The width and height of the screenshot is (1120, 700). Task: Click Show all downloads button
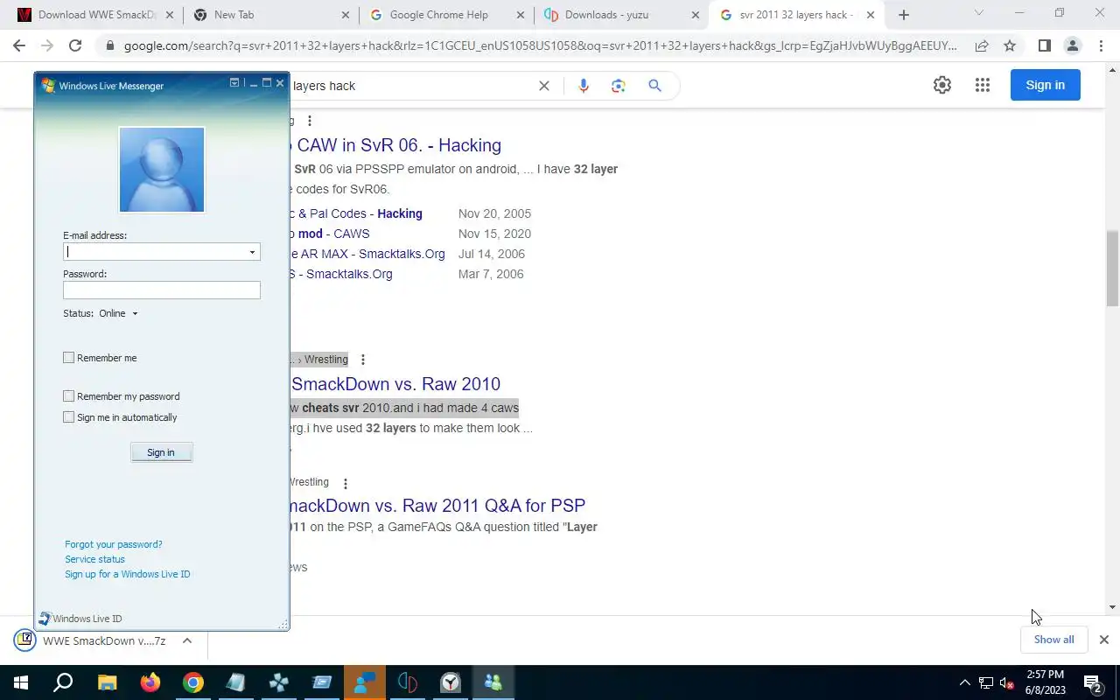click(x=1053, y=640)
